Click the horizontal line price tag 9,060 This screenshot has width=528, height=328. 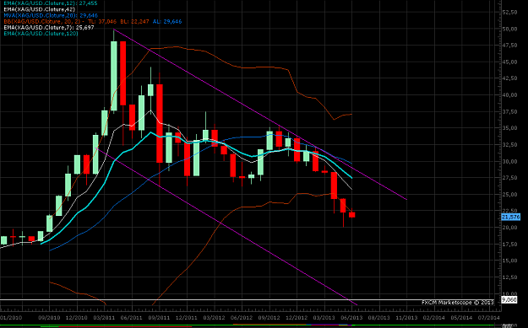[509, 300]
